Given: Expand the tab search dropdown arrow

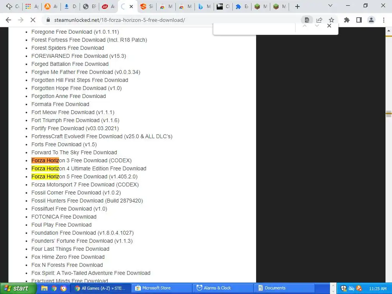Looking at the screenshot, I should pos(330,5).
